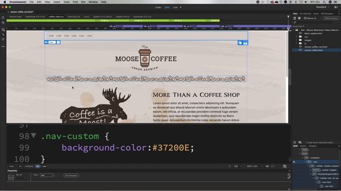
Task: Click the last Link in the navbar
Action: pos(89,36)
